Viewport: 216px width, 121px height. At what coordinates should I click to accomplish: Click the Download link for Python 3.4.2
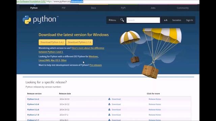click(x=116, y=99)
